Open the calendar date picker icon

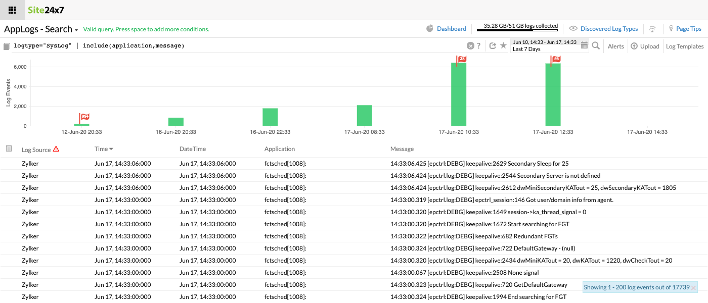tap(584, 45)
